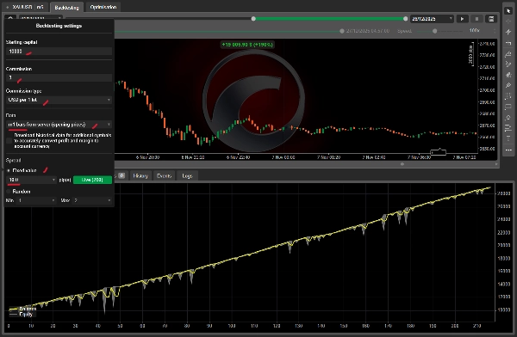This screenshot has width=517, height=337.
Task: Open the fixed spread value dropdown
Action: pyautogui.click(x=31, y=180)
